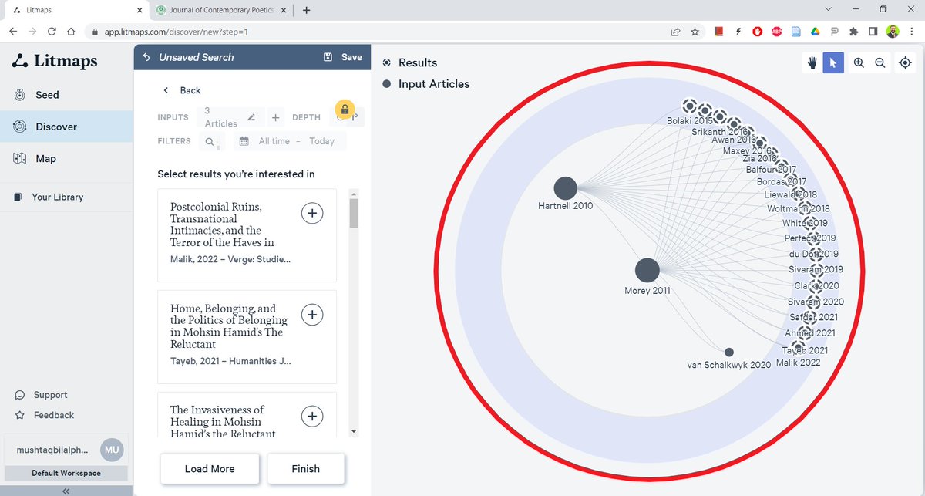Click the yellow lock icon next to Depth
This screenshot has height=496, width=925.
coord(345,110)
